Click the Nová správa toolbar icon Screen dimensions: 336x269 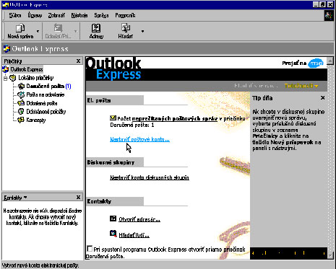(20, 28)
